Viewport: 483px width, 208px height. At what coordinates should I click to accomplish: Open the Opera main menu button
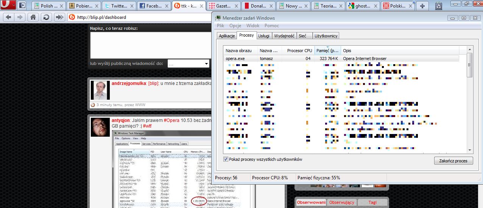point(8,5)
